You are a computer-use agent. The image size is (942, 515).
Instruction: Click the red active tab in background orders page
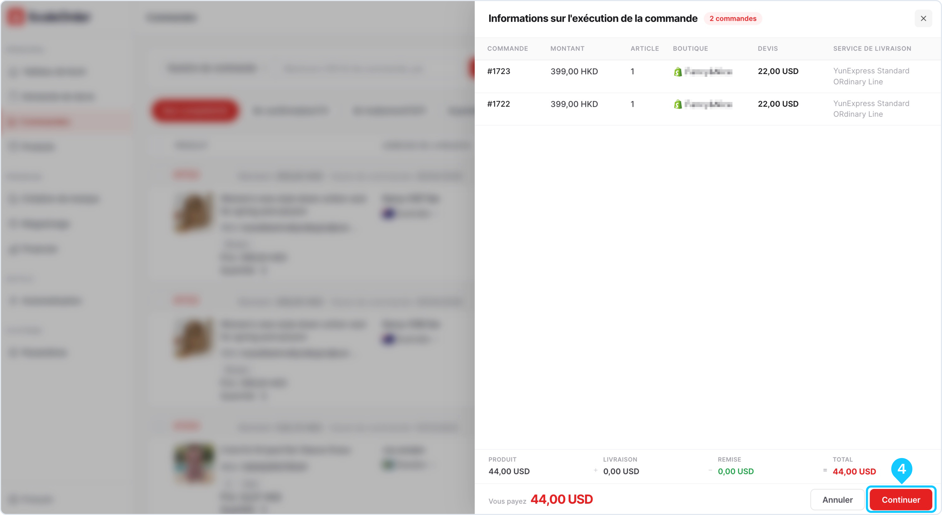point(195,110)
